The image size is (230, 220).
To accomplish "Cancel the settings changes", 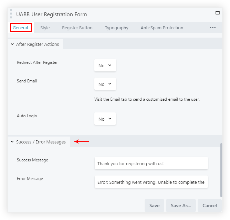I will (x=209, y=206).
